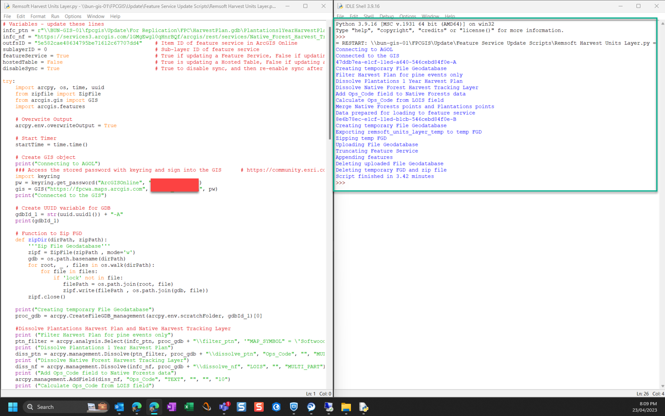The height and width of the screenshot is (416, 665).
Task: Click the "Zipping temp FGD" output line
Action: (x=361, y=138)
